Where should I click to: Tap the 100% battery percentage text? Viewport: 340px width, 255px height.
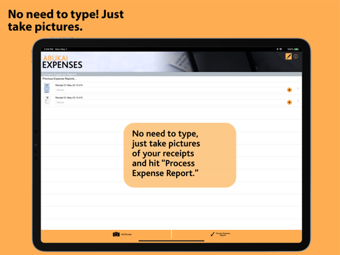pos(290,49)
